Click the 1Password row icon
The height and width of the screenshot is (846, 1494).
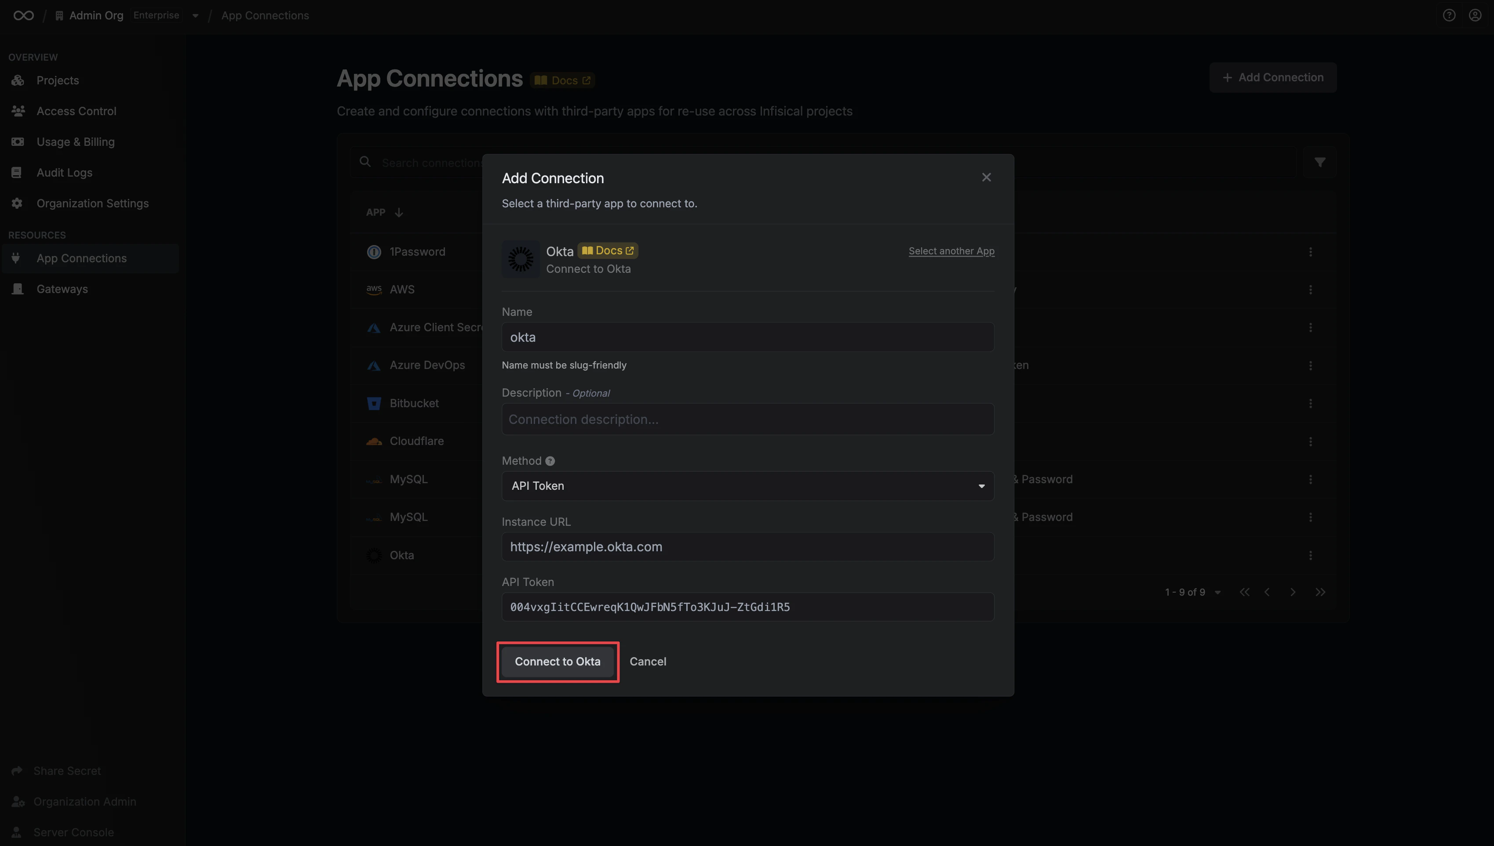pyautogui.click(x=374, y=252)
